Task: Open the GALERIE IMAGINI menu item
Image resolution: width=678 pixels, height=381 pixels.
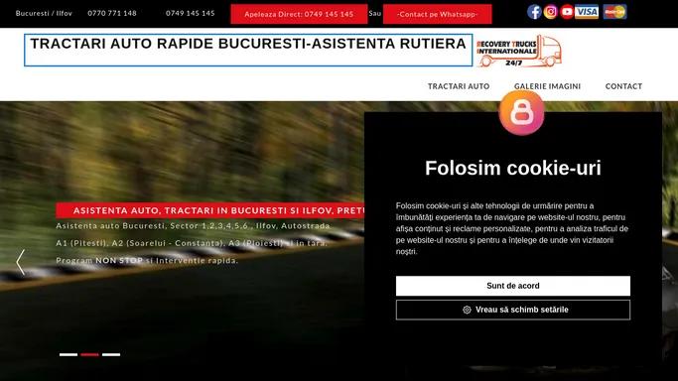Action: pyautogui.click(x=547, y=86)
